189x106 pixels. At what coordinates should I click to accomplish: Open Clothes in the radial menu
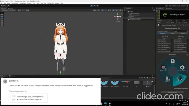(x=179, y=79)
